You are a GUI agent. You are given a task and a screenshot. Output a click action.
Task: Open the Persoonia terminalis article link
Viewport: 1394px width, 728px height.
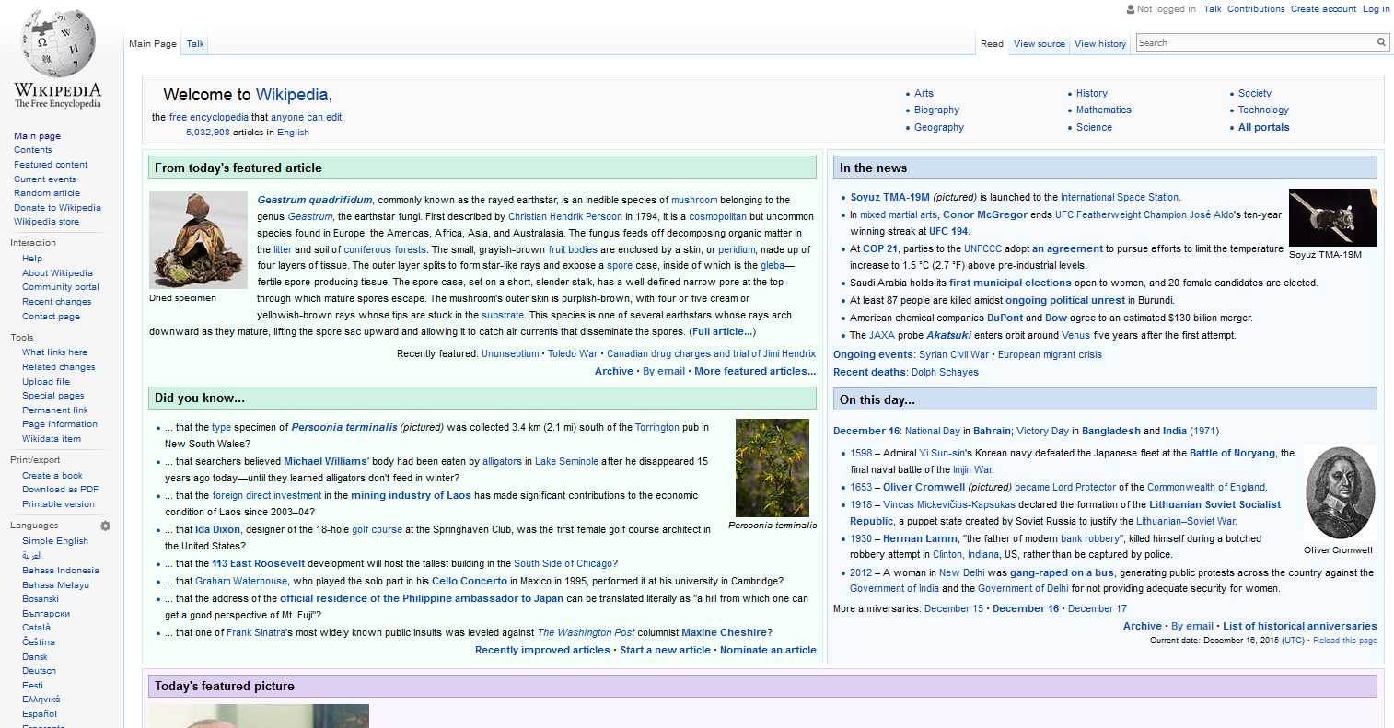pyautogui.click(x=344, y=427)
